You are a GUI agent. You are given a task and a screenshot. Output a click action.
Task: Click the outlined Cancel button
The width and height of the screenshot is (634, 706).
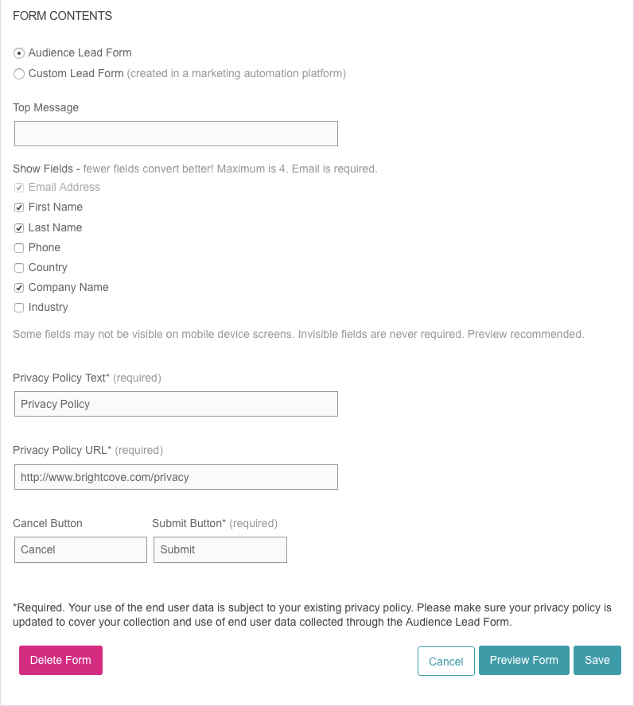(x=445, y=661)
